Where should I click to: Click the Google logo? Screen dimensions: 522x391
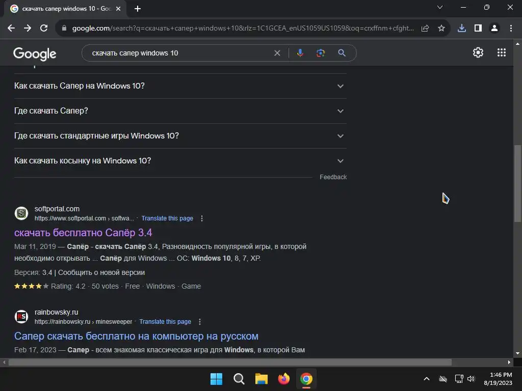(35, 54)
